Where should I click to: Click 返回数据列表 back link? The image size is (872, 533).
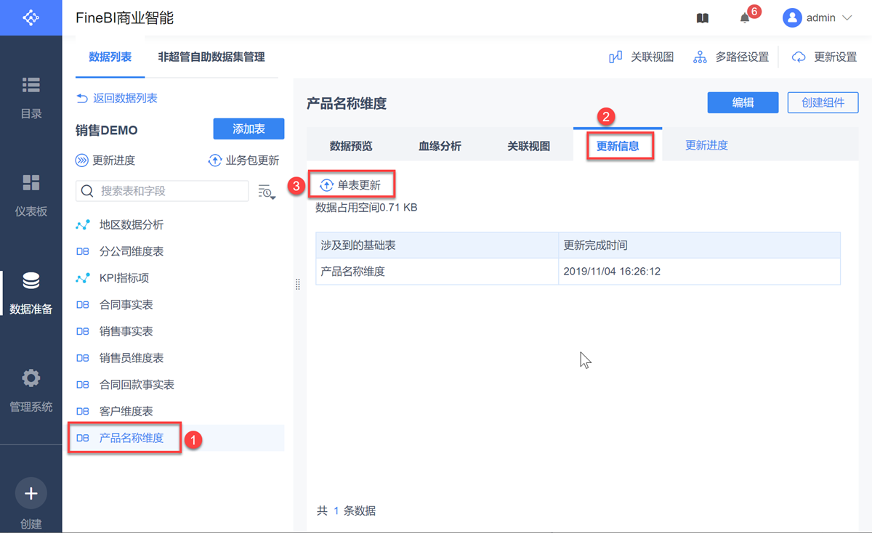pyautogui.click(x=117, y=98)
